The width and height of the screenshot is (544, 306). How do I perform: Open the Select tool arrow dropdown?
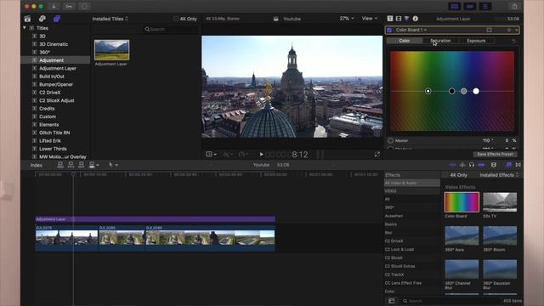coord(113,165)
